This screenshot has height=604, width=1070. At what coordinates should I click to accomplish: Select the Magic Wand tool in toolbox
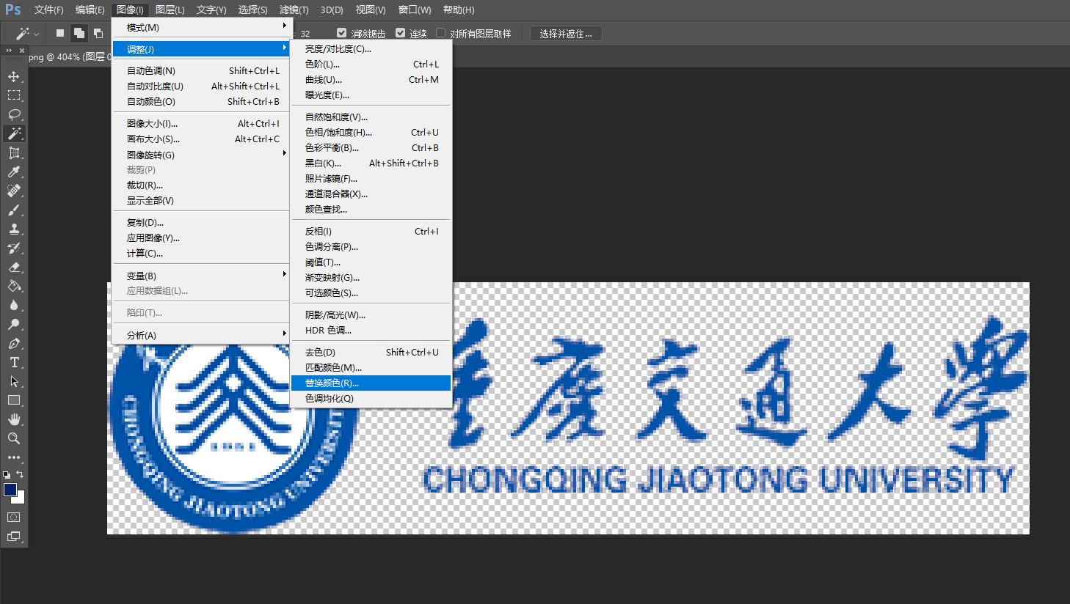point(14,133)
